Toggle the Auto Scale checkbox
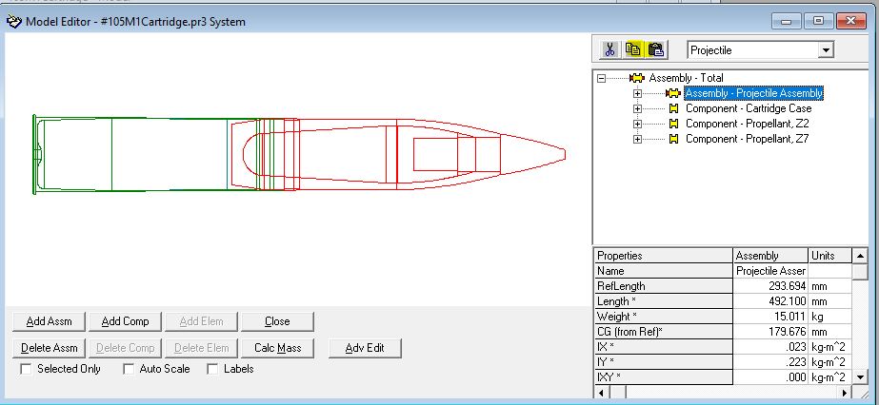The image size is (879, 405). coord(129,369)
